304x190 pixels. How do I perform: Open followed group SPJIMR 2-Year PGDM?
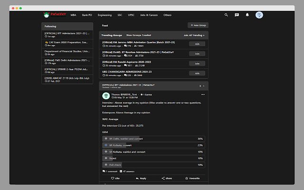pos(67,70)
